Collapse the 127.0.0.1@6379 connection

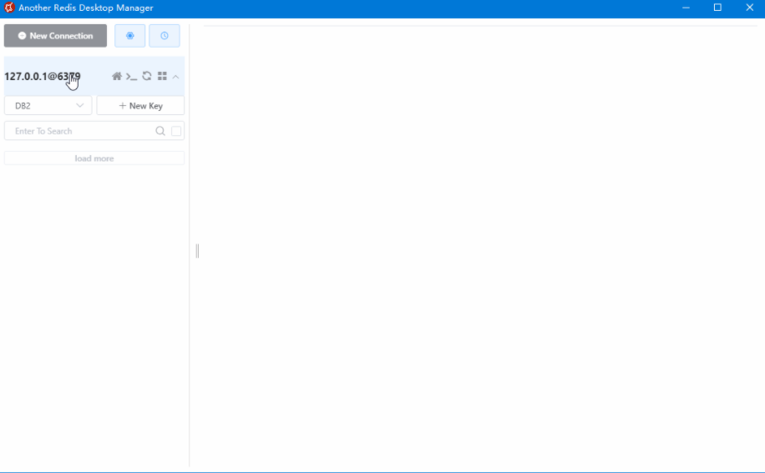175,77
